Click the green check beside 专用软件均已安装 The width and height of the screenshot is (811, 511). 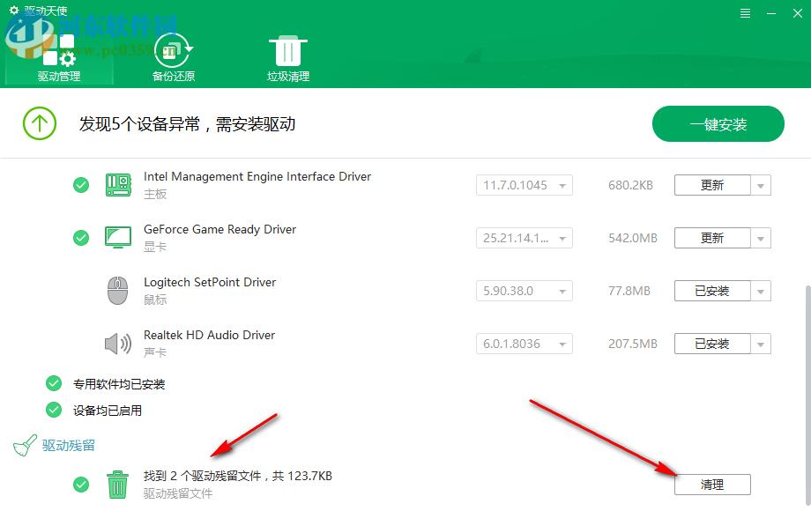53,383
